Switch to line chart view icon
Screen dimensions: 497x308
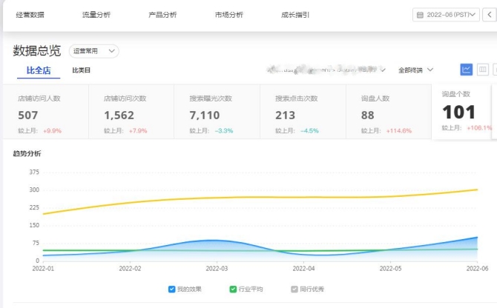[x=467, y=70]
